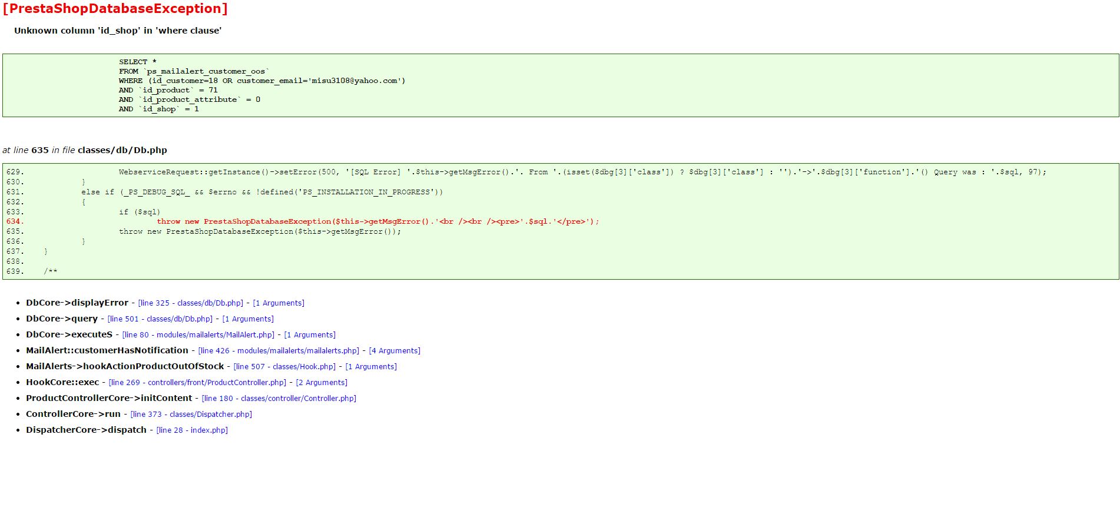
Task: Expand the 2 Arguments link for HookCore::exec
Action: pos(322,383)
